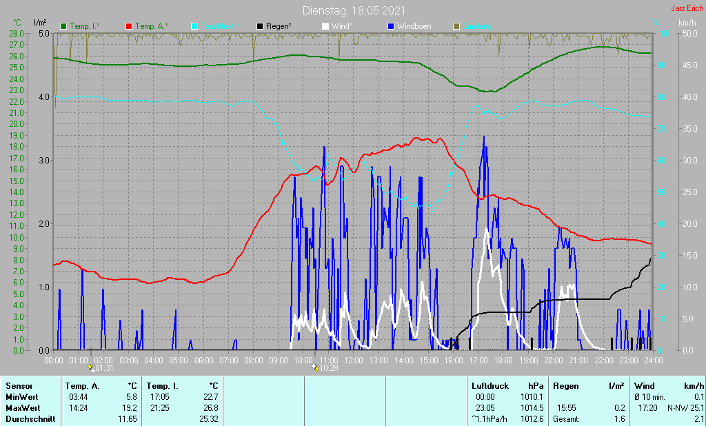
Task: Click the '25.32' indoor average value
Action: (209, 419)
